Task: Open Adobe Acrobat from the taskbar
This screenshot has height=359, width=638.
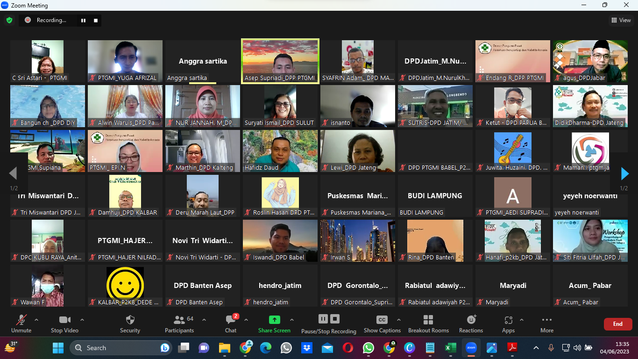Action: click(x=512, y=348)
